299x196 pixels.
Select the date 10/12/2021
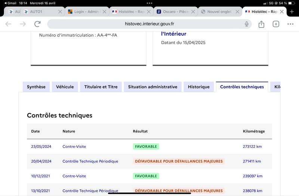click(40, 176)
